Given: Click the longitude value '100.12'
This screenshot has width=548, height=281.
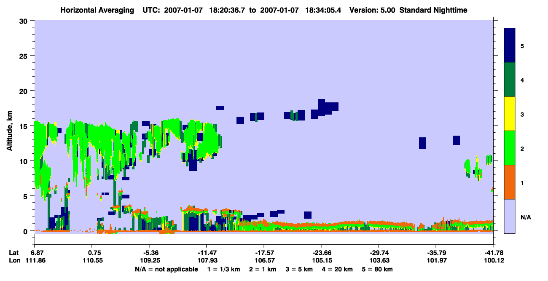Looking at the screenshot, I should pos(494,261).
